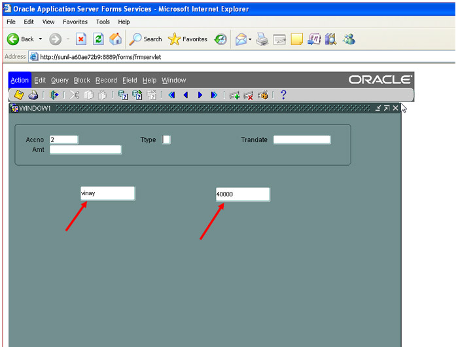
Task: Minimize WINDOW1 inner window
Action: pos(378,108)
